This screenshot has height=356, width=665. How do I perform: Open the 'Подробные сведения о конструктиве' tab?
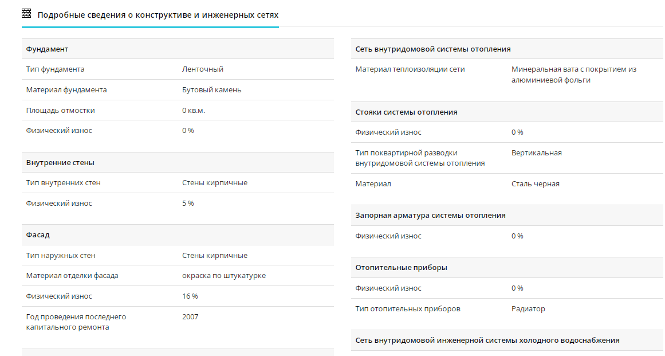(x=158, y=14)
